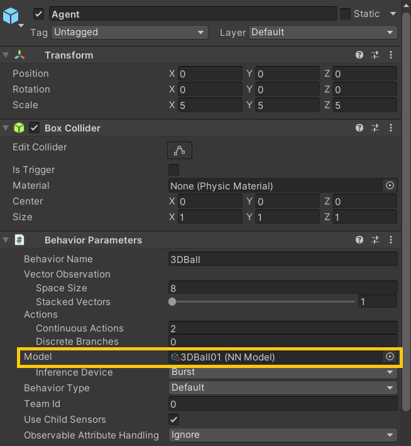This screenshot has height=446, width=411.
Task: Click Position X field
Action: click(210, 74)
